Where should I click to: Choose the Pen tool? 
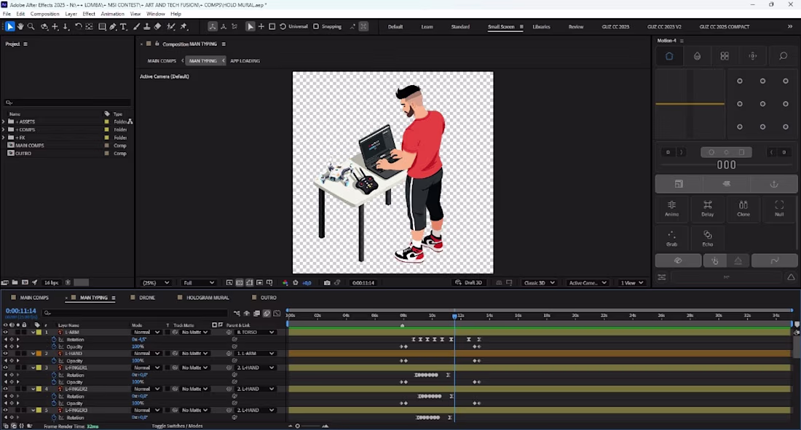point(113,27)
